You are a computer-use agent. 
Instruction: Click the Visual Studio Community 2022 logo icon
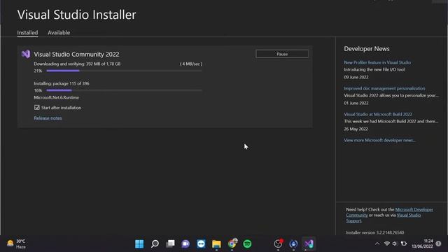click(x=26, y=54)
